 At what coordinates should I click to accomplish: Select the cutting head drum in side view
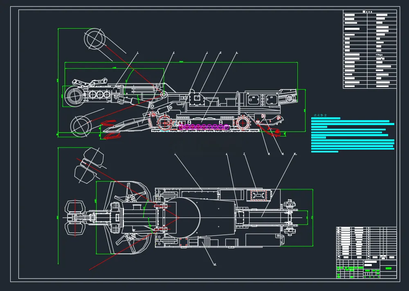point(75,96)
